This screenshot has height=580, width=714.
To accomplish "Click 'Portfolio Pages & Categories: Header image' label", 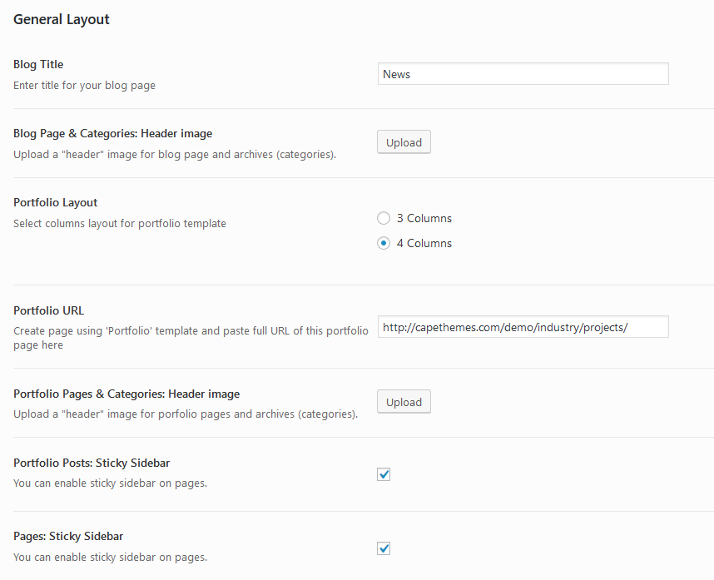I will 126,394.
